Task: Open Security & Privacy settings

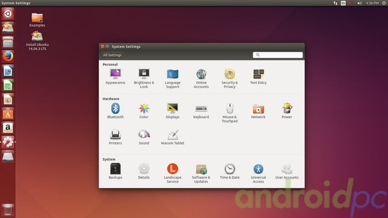Action: 229,79
